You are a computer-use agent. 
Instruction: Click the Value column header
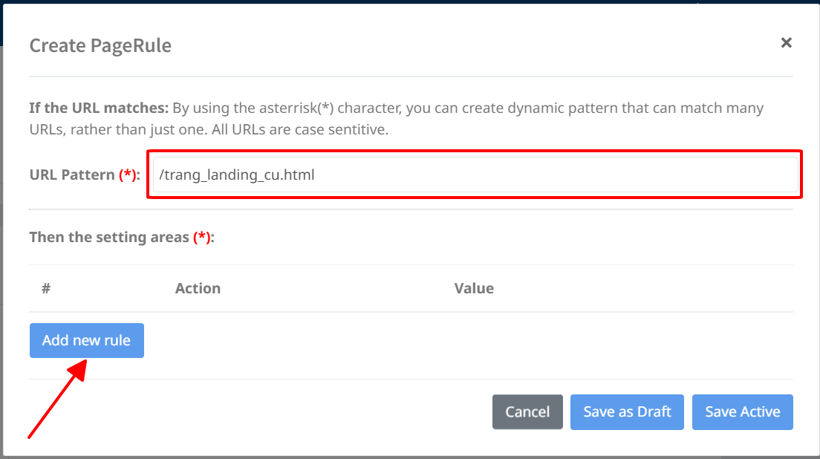pos(474,288)
